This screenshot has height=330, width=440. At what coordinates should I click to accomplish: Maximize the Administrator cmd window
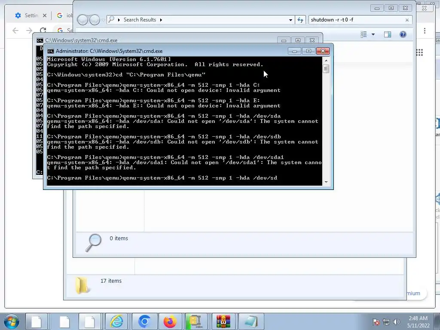pos(309,51)
